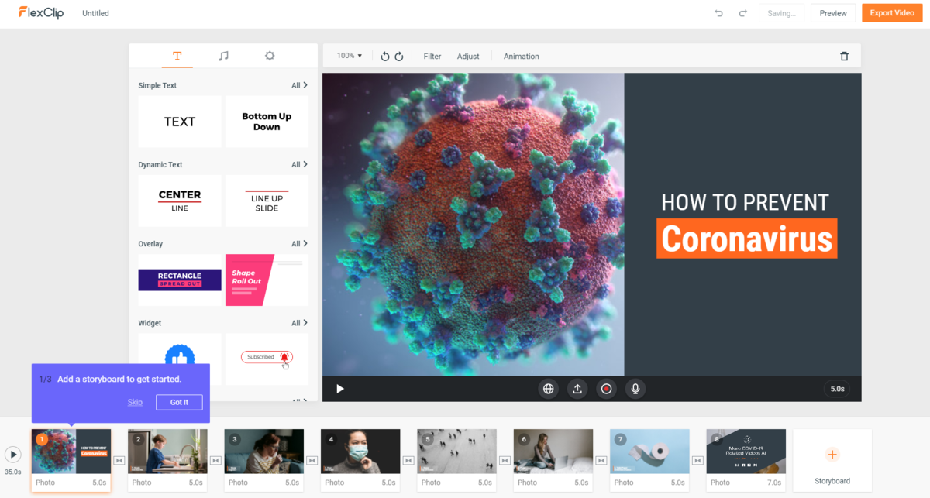Expand All for Simple Text

point(299,85)
